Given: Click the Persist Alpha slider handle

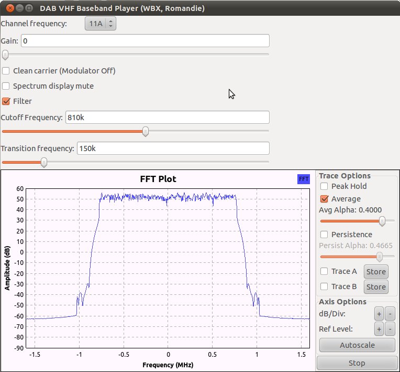Looking at the screenshot, I should click(380, 257).
